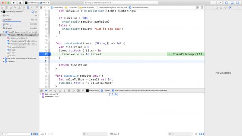Click the Debug Memory Graph icon
The image size is (242, 136).
coord(74,91)
